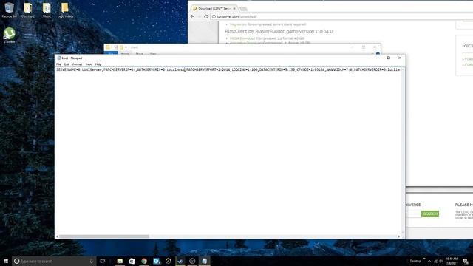Viewport: 473px width, 266px height.
Task: Open network status tray icon
Action: 435,261
